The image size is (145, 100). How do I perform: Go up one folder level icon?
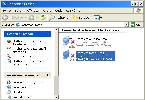point(43,18)
